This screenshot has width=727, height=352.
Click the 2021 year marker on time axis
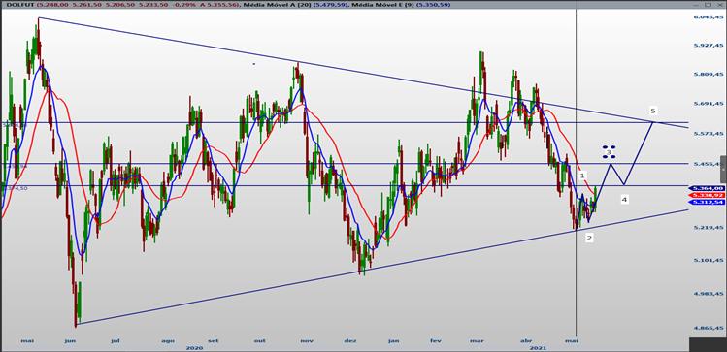click(x=539, y=347)
